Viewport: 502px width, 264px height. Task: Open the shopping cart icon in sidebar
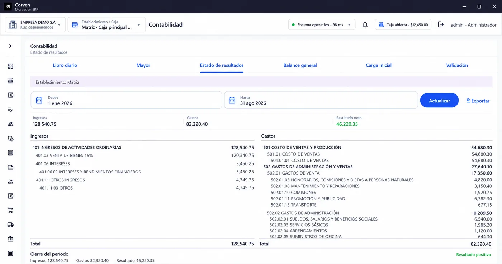click(10, 210)
